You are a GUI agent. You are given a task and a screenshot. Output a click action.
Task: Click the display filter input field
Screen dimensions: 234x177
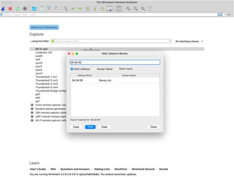tap(110, 15)
